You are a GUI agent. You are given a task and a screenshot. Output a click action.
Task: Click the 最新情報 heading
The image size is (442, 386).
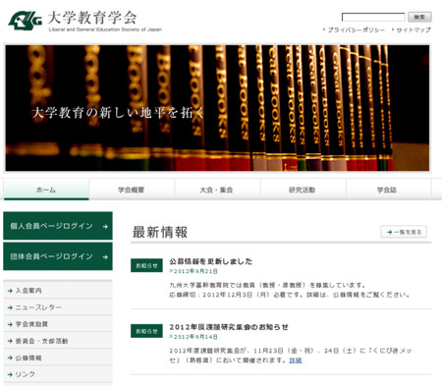160,232
